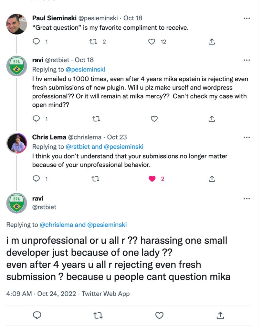
Task: Retweet Chris Lema's reply
Action: point(95,179)
